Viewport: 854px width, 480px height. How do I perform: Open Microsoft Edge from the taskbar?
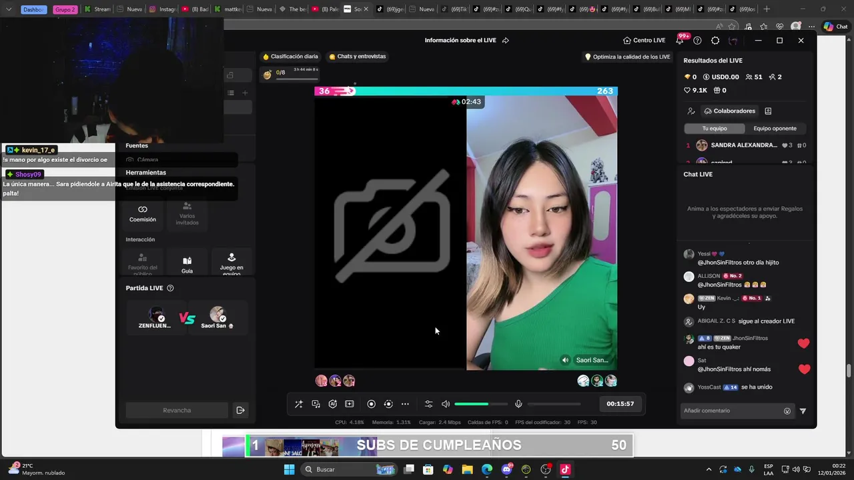click(x=487, y=469)
